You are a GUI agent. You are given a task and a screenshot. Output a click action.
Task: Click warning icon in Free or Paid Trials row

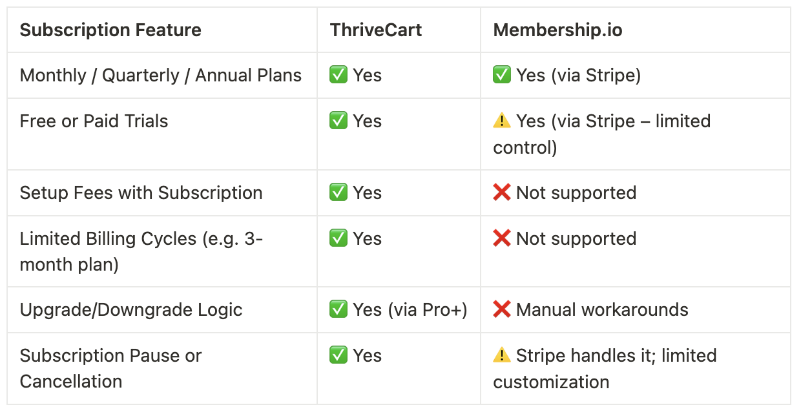tap(502, 121)
